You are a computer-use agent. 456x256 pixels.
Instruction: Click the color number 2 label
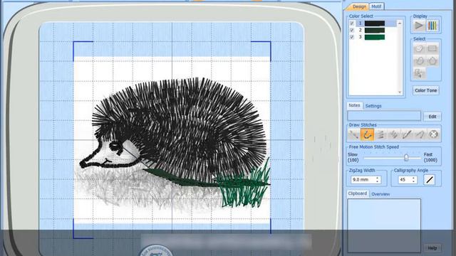[360, 30]
